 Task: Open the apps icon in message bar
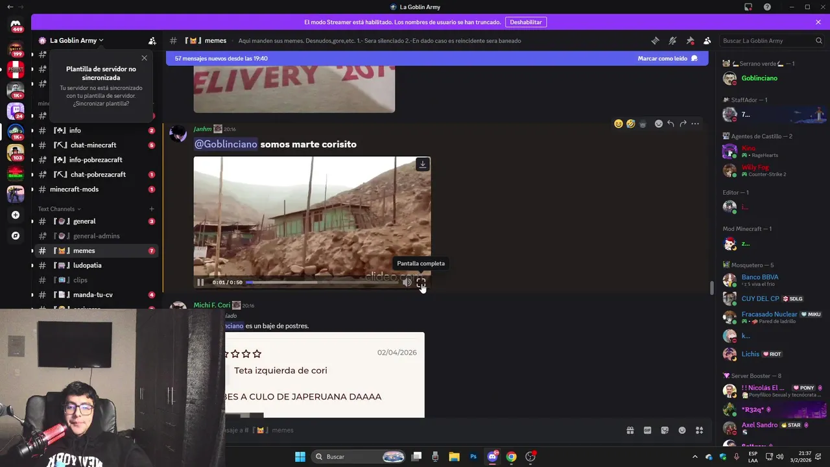(699, 430)
